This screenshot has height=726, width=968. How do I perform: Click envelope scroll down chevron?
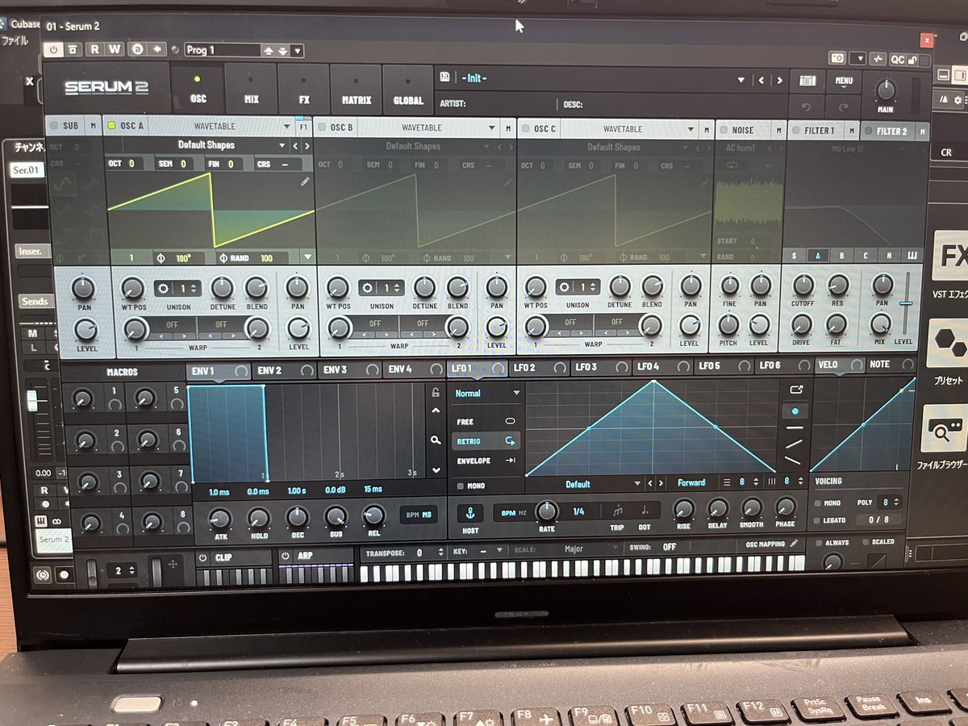(x=436, y=470)
